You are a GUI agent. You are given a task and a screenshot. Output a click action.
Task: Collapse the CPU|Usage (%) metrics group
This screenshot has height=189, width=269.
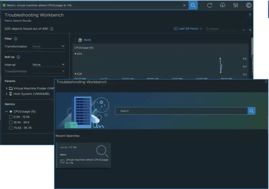(x=6, y=111)
